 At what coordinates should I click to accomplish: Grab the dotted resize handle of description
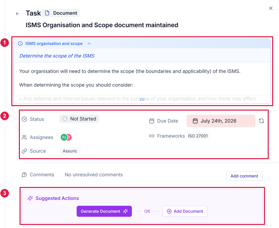(142, 99)
